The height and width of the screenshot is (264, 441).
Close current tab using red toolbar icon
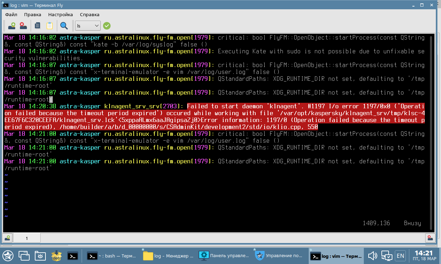[23, 25]
